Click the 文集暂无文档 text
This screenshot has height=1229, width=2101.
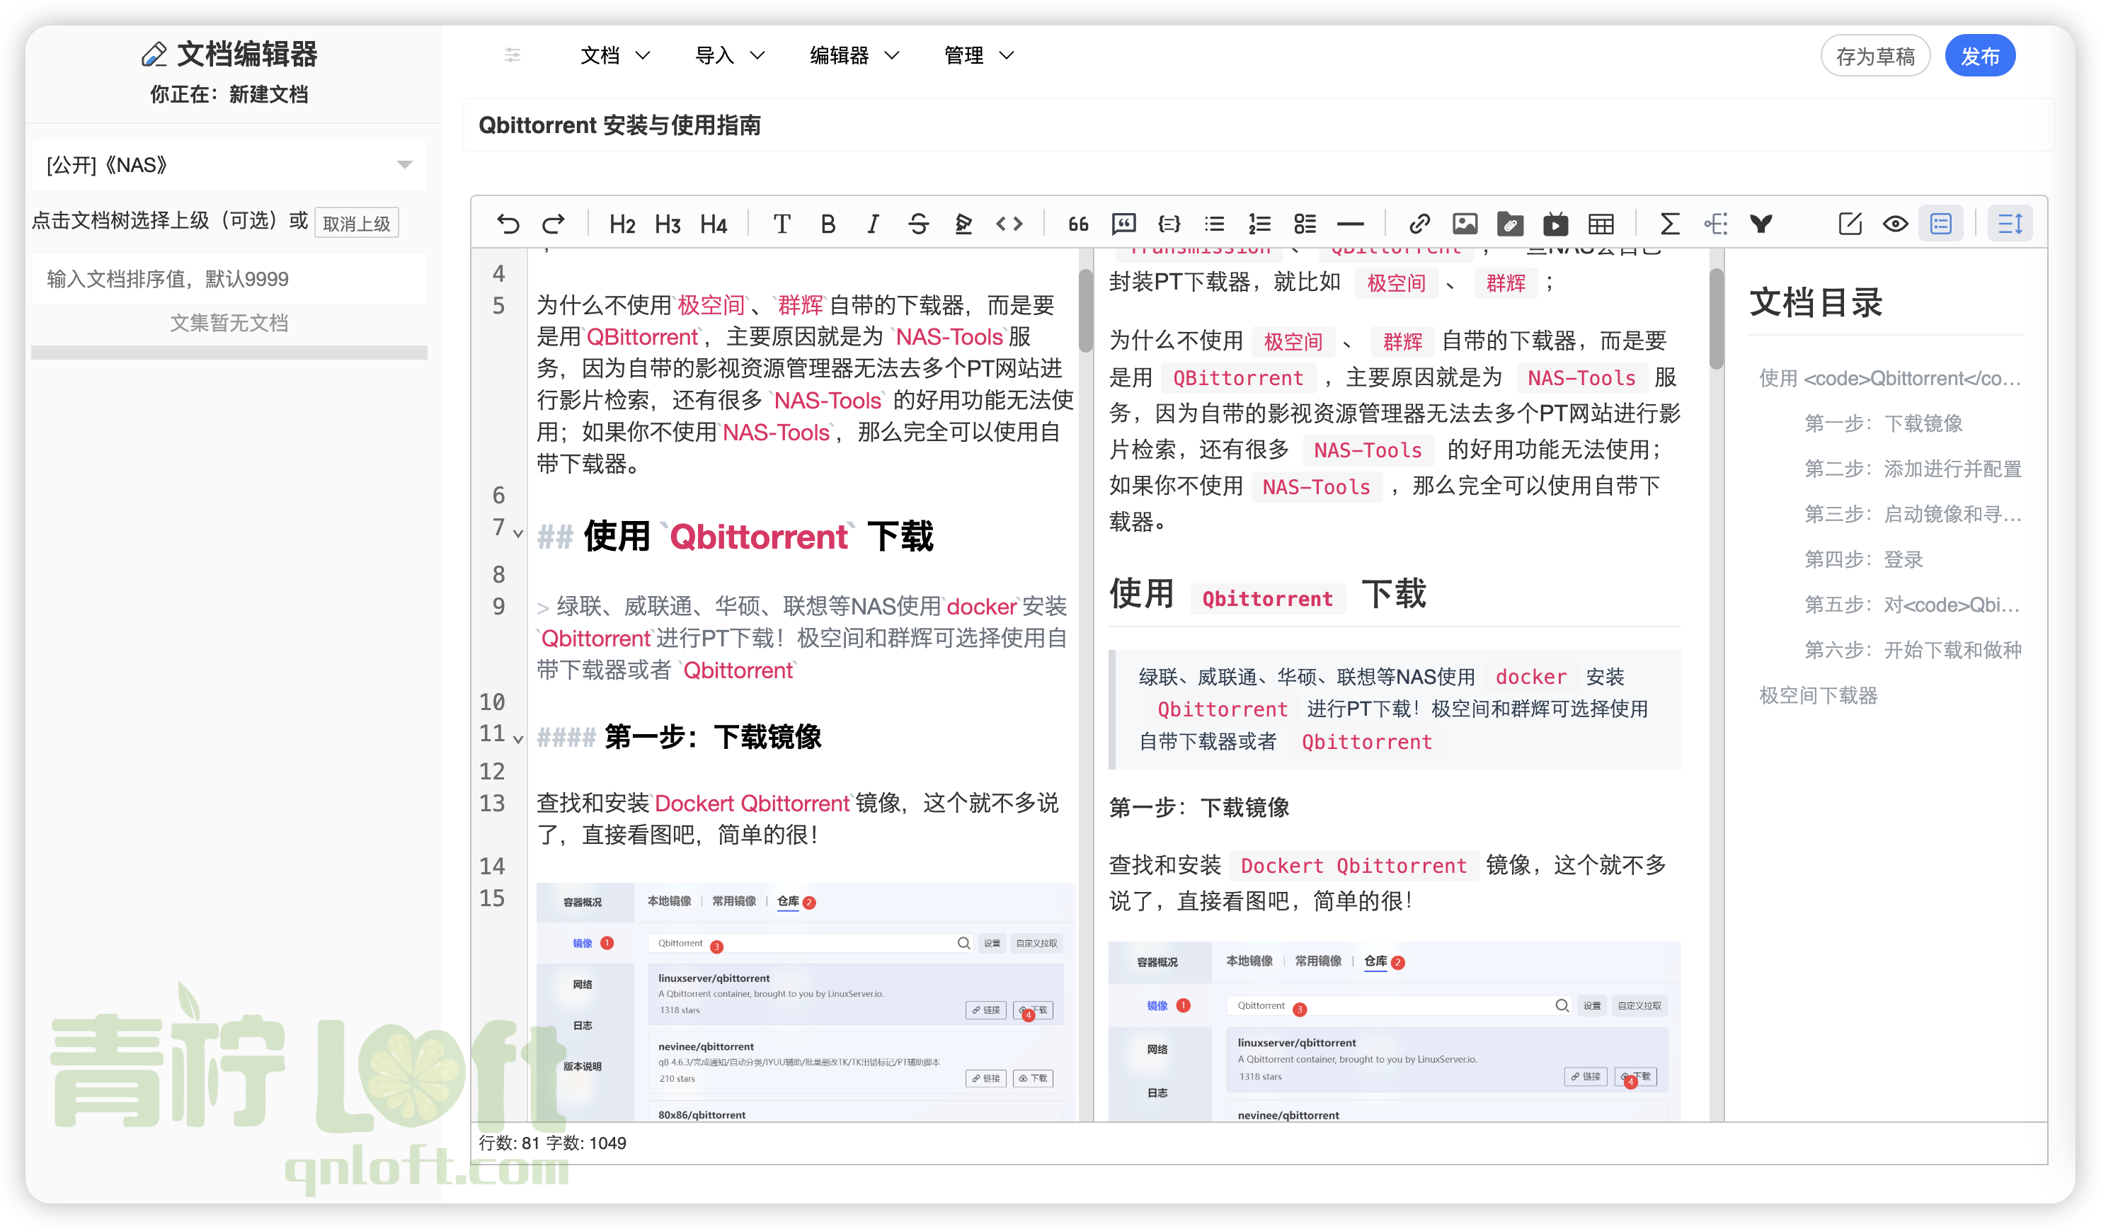coord(229,323)
